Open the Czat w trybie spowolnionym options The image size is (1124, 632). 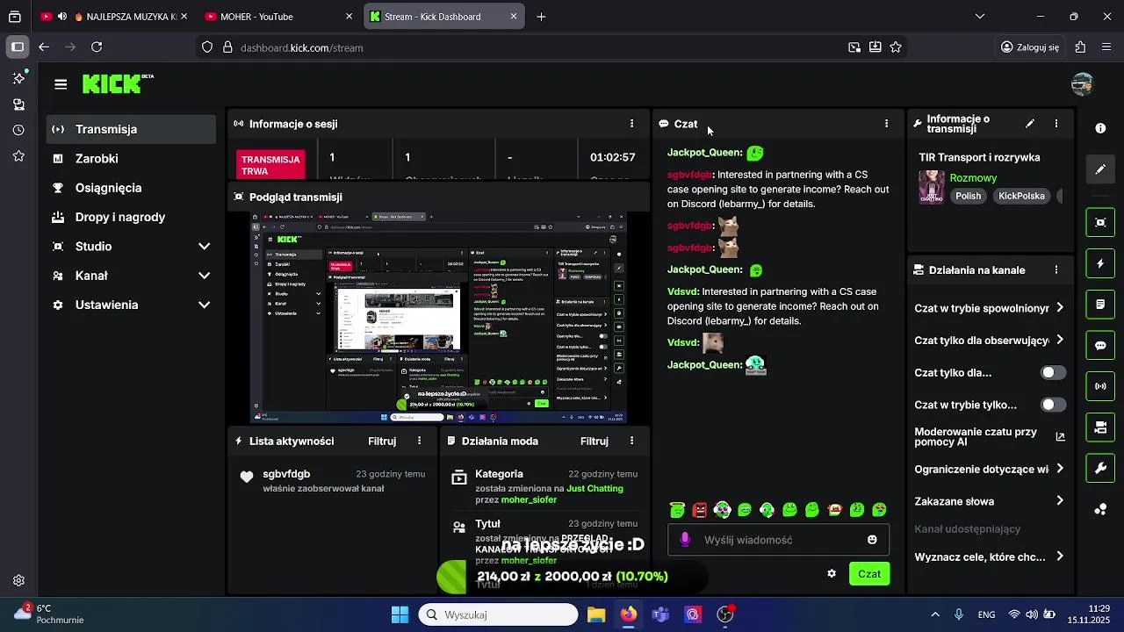pos(990,308)
